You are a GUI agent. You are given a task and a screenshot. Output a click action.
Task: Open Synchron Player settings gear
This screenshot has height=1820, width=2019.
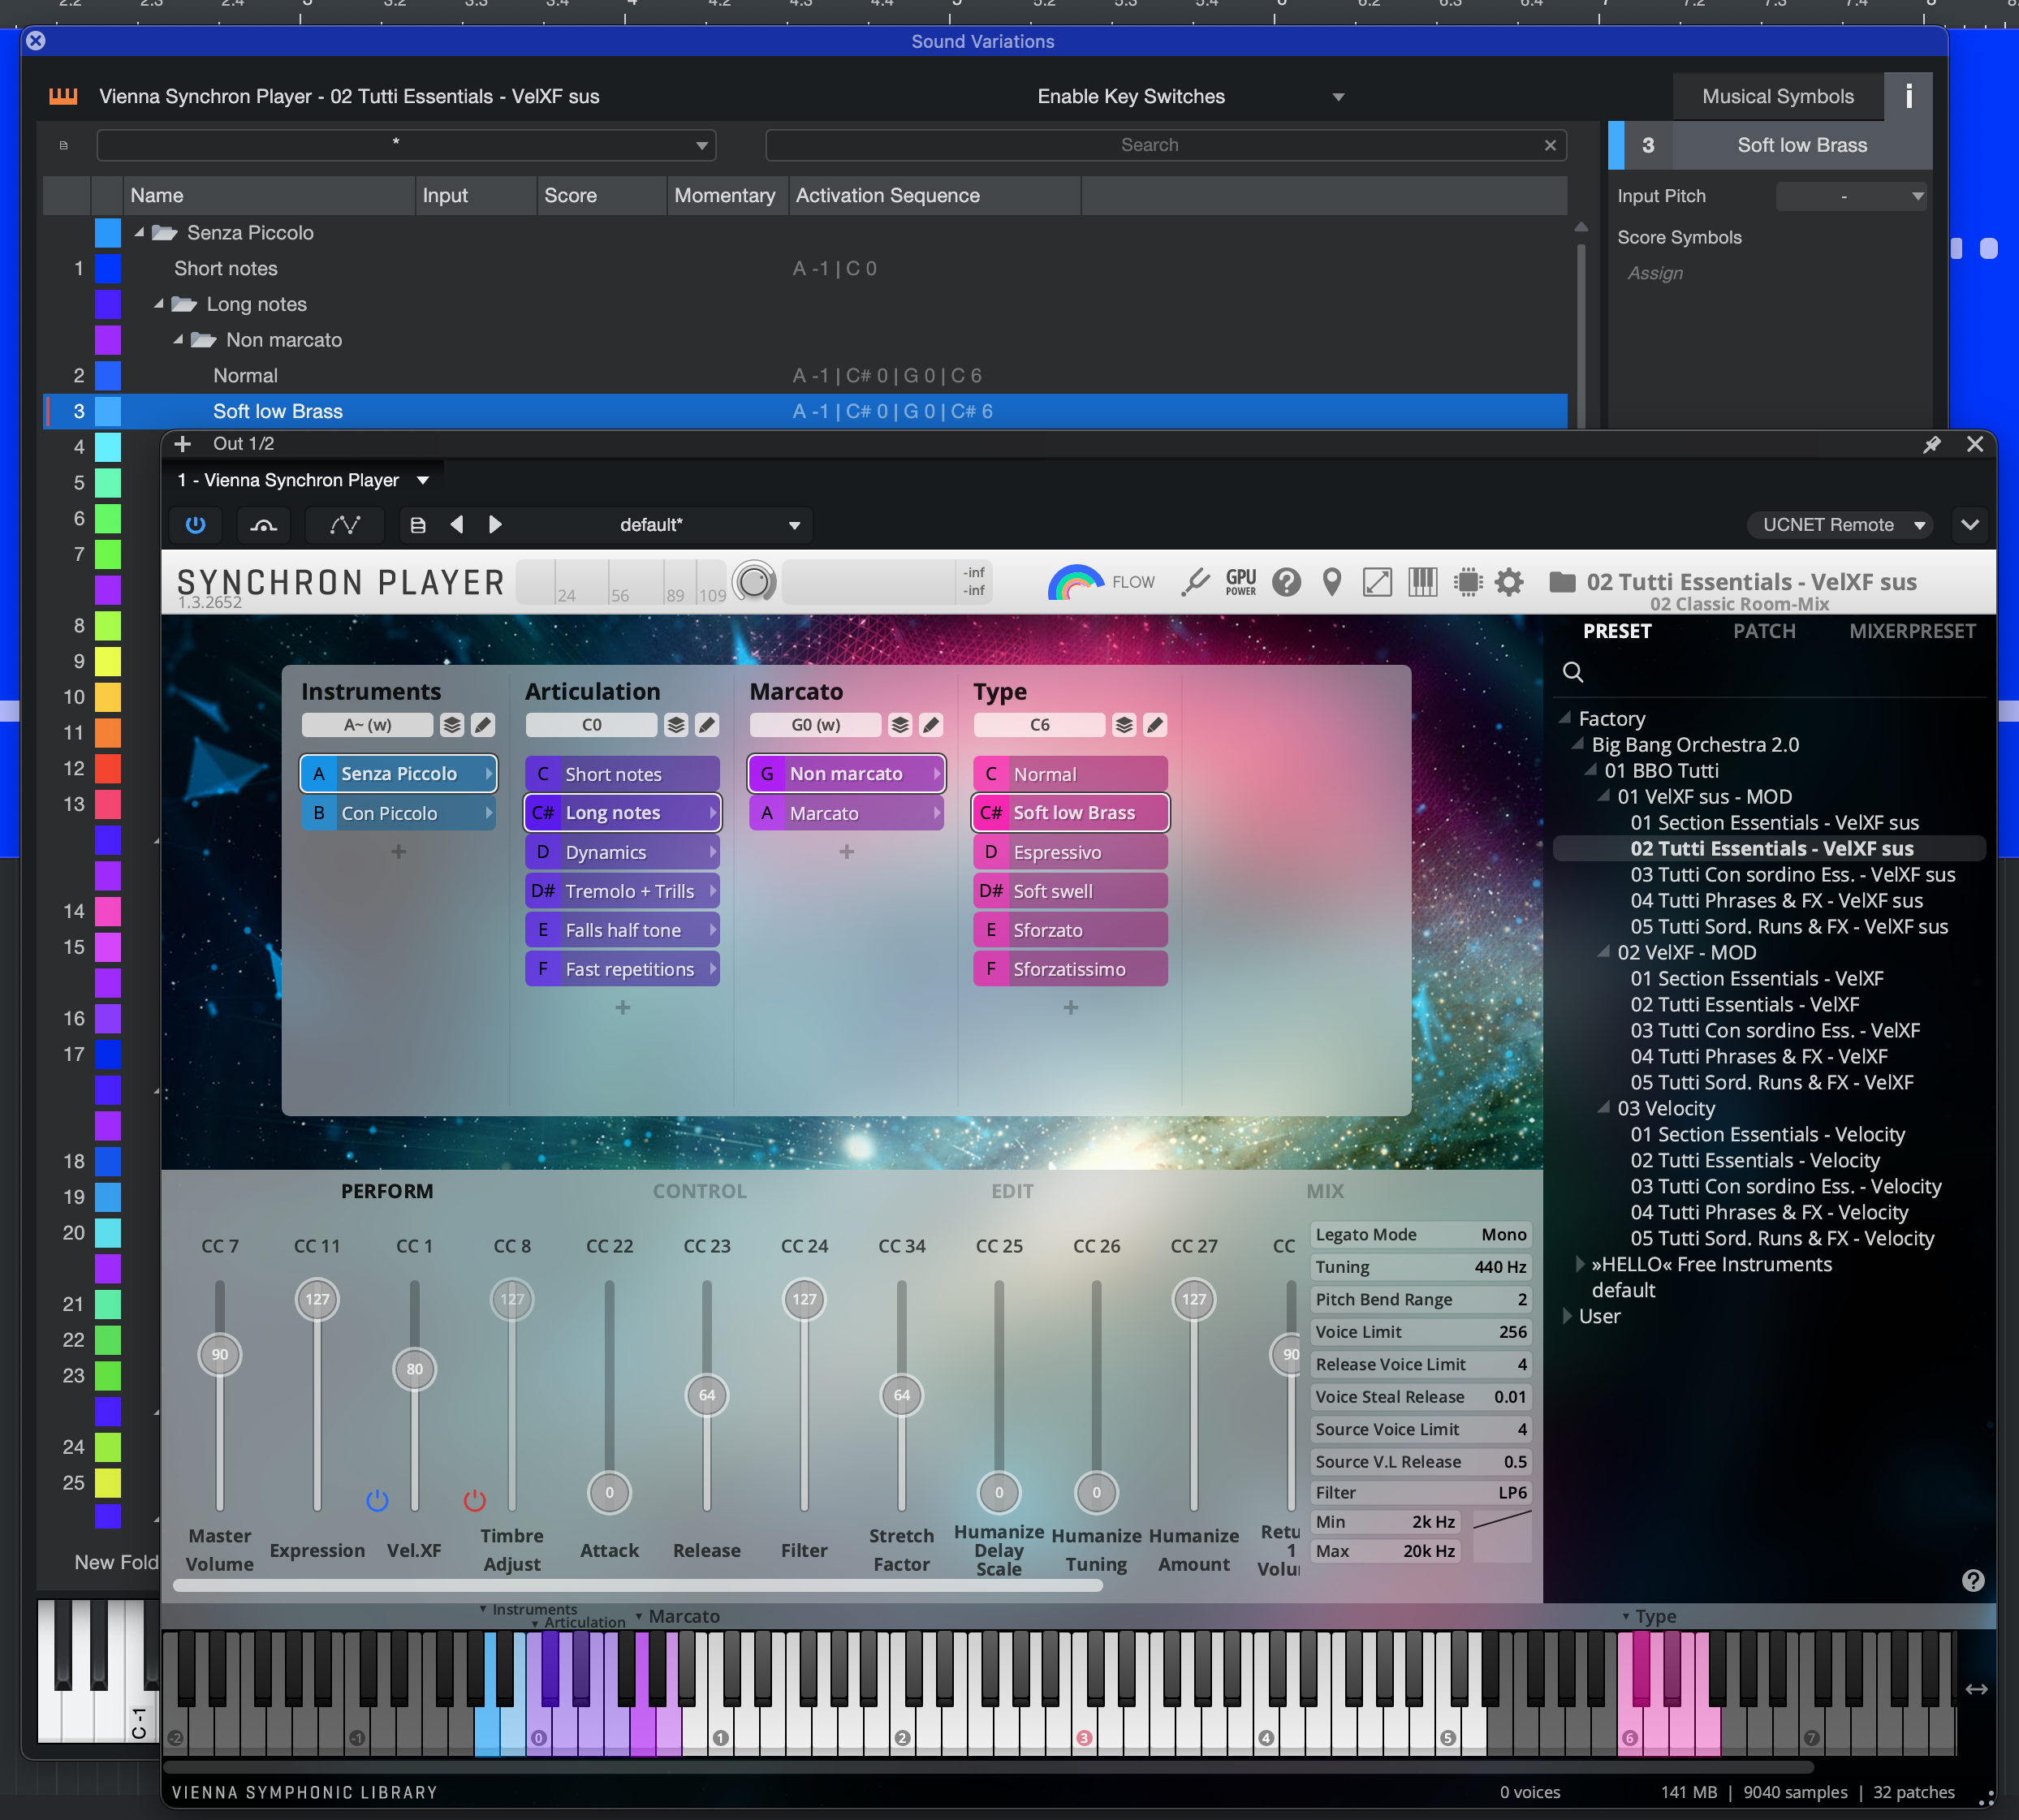1509,582
